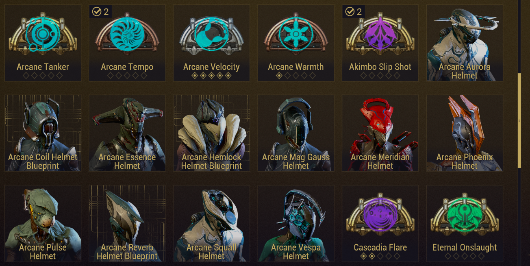Viewport: 530px width, 266px height.
Task: Click the gold inventory scrollbar handle
Action: coord(519,121)
